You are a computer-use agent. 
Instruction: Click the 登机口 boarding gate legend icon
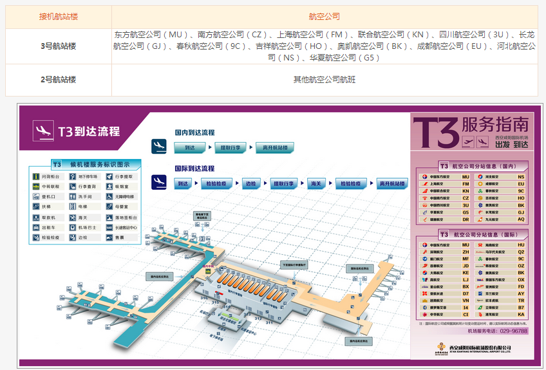[36, 197]
